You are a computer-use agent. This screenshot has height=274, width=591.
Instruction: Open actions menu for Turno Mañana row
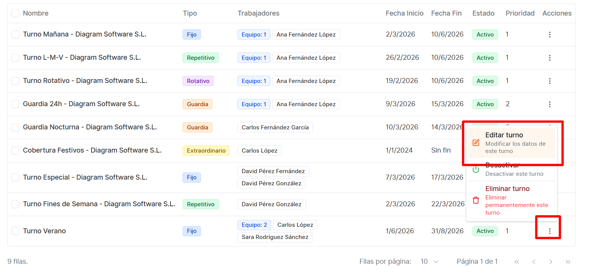549,35
